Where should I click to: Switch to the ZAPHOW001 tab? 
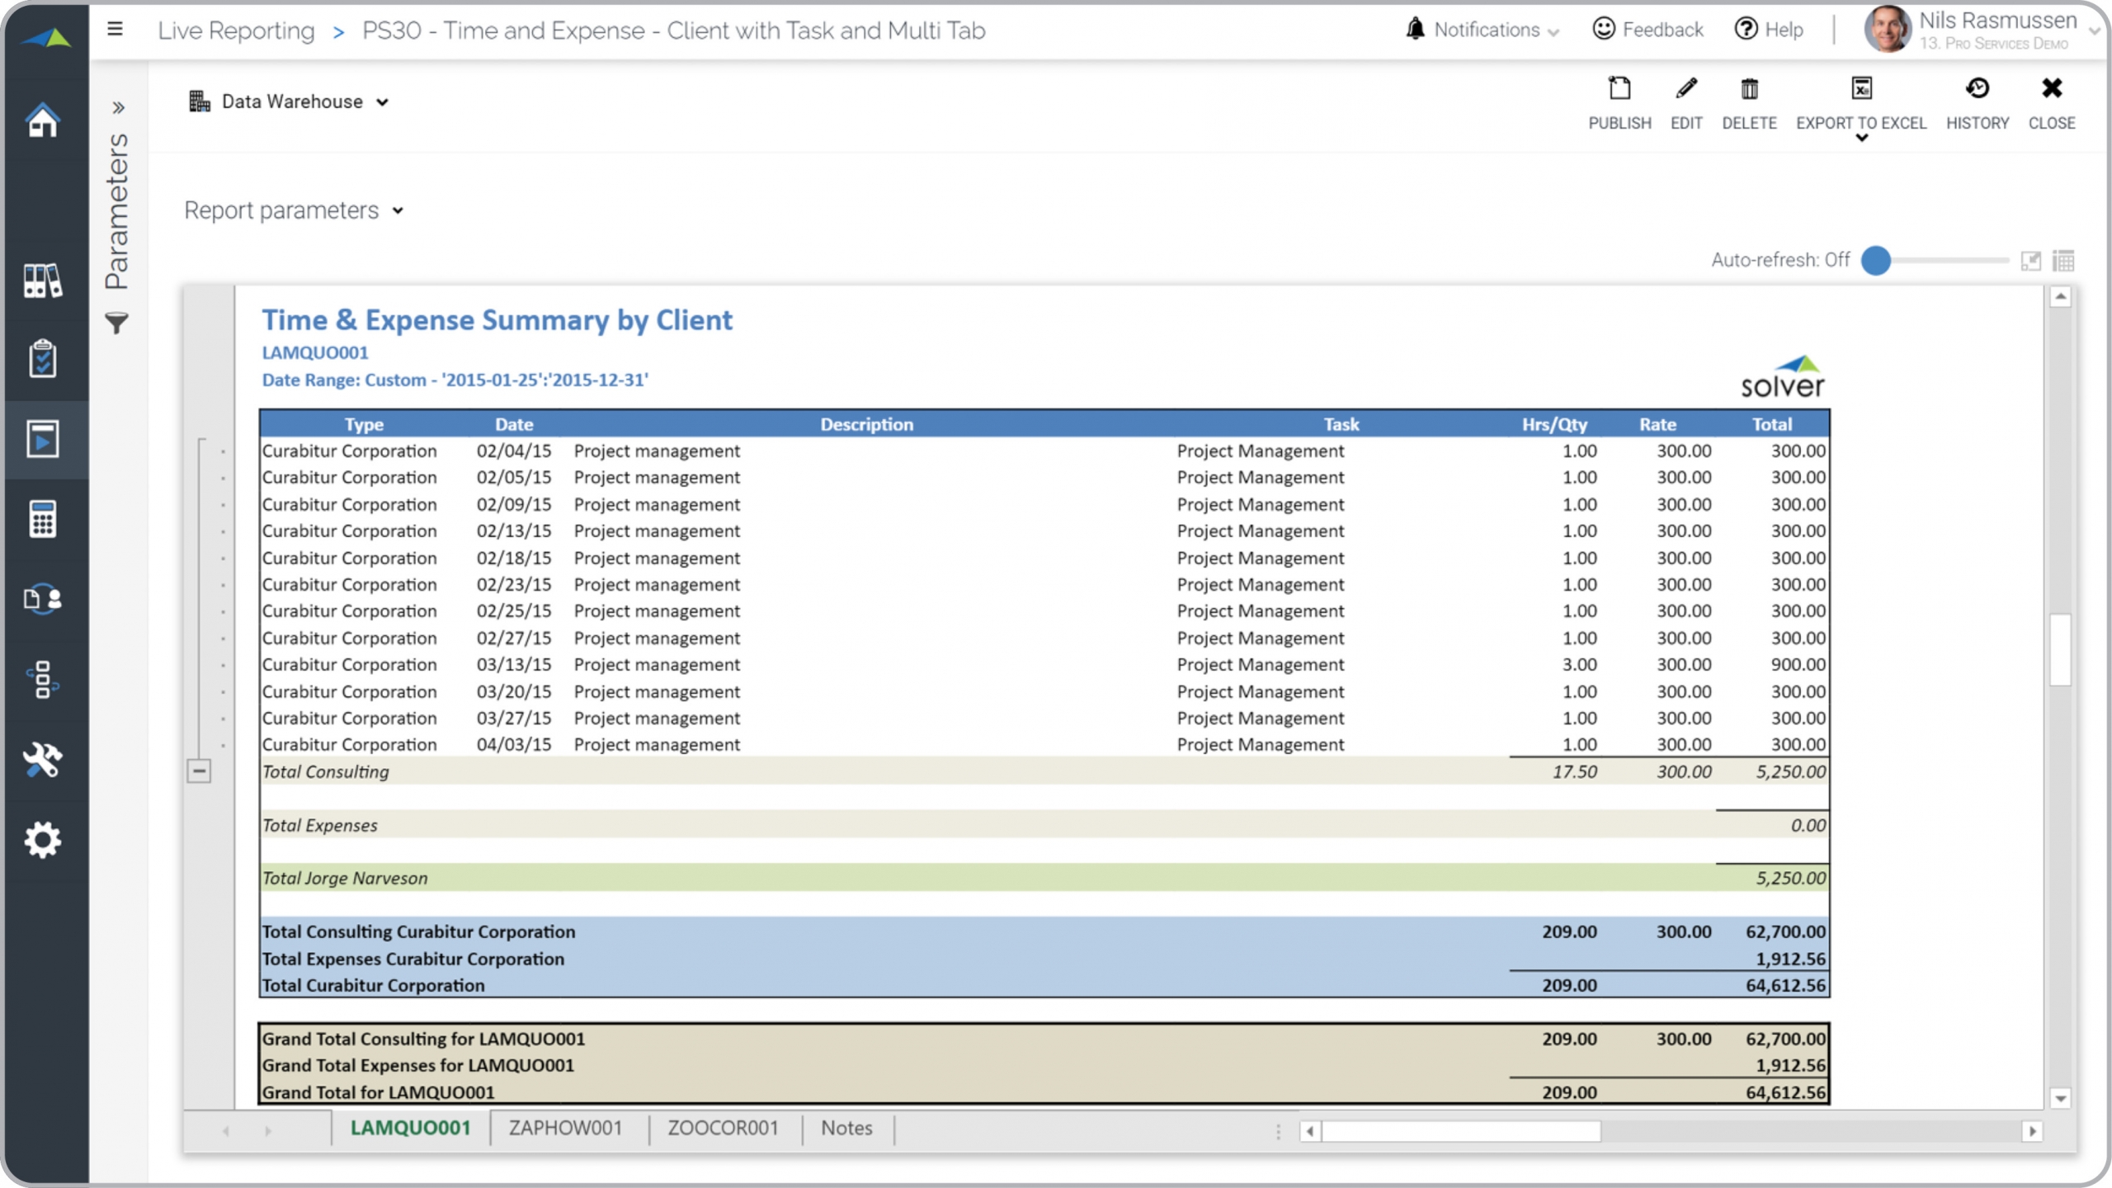[x=565, y=1128]
